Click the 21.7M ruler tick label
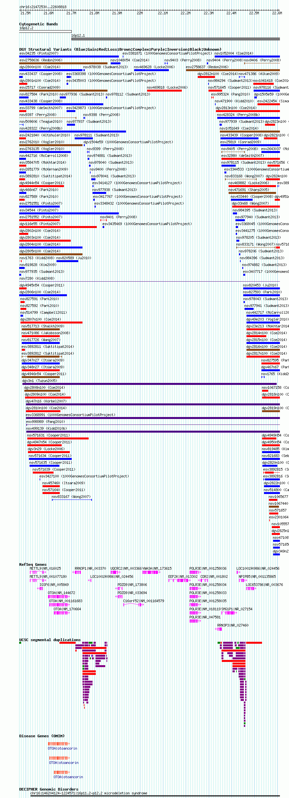289x798 pixels. 71,13
